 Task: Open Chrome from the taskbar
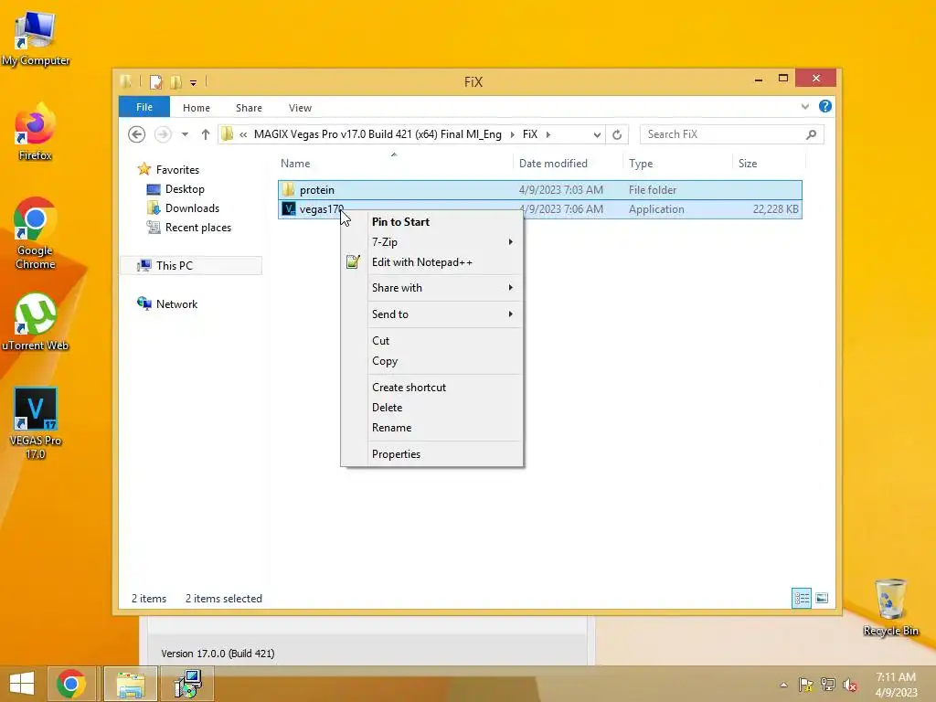pos(71,684)
